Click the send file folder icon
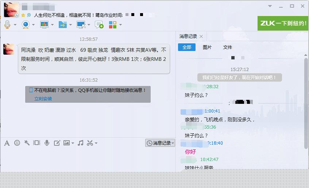 tap(62, 24)
